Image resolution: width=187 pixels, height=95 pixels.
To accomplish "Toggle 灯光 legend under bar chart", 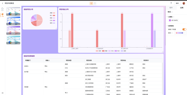I will pos(111,51).
